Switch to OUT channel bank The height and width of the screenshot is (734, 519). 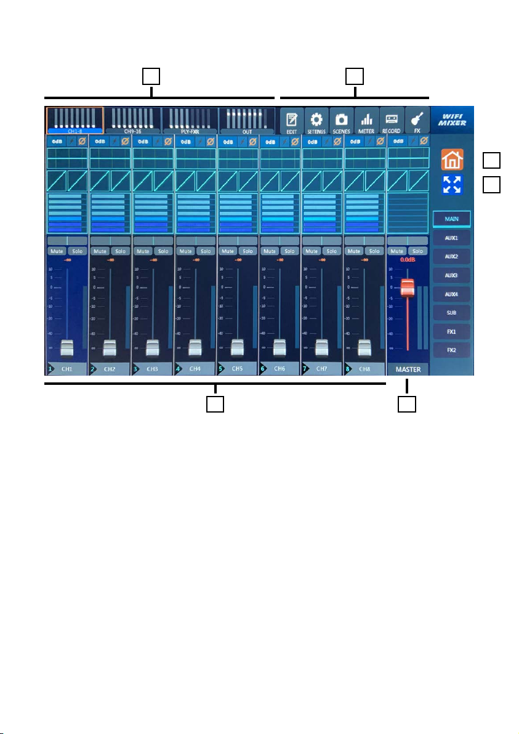(247, 121)
